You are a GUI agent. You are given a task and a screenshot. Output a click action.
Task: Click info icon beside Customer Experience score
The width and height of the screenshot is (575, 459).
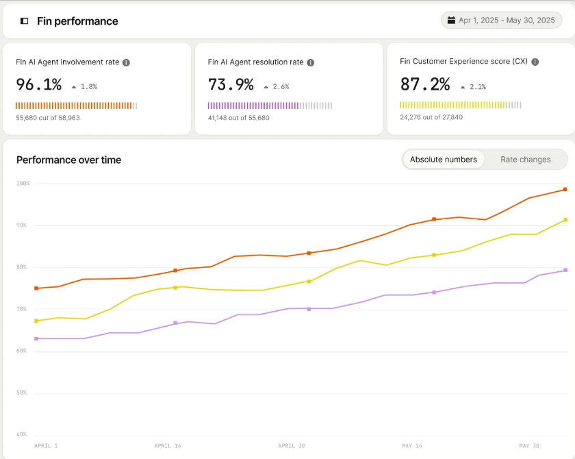pyautogui.click(x=535, y=62)
